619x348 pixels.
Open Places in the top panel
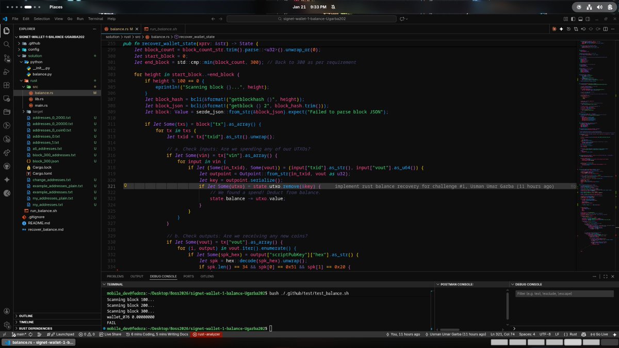(56, 7)
